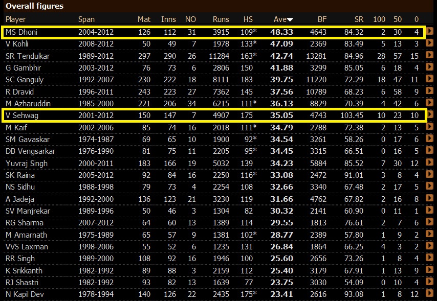
Task: Sort by the SR column header
Action: point(359,19)
